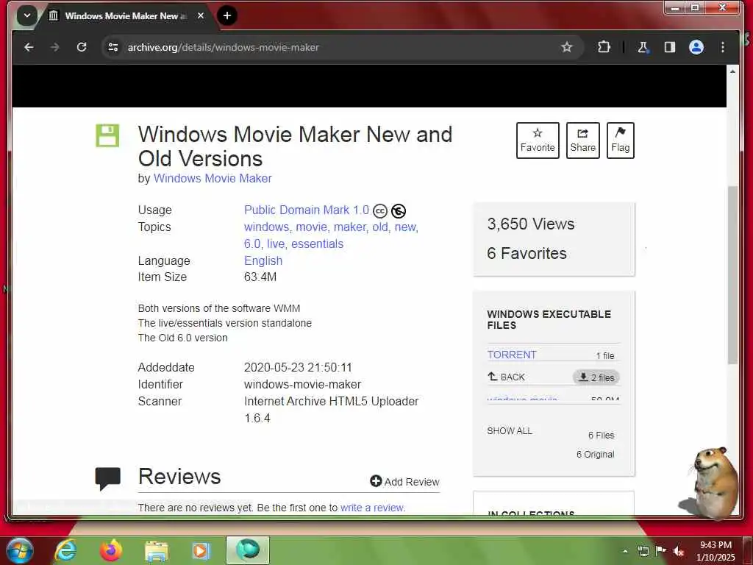Go forward using the browser arrow
Image resolution: width=753 pixels, height=565 pixels.
point(54,47)
